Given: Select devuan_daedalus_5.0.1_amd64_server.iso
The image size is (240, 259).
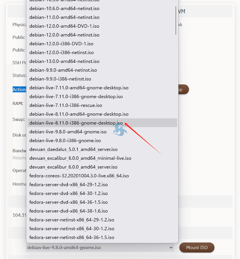Looking at the screenshot, I should (x=73, y=150).
